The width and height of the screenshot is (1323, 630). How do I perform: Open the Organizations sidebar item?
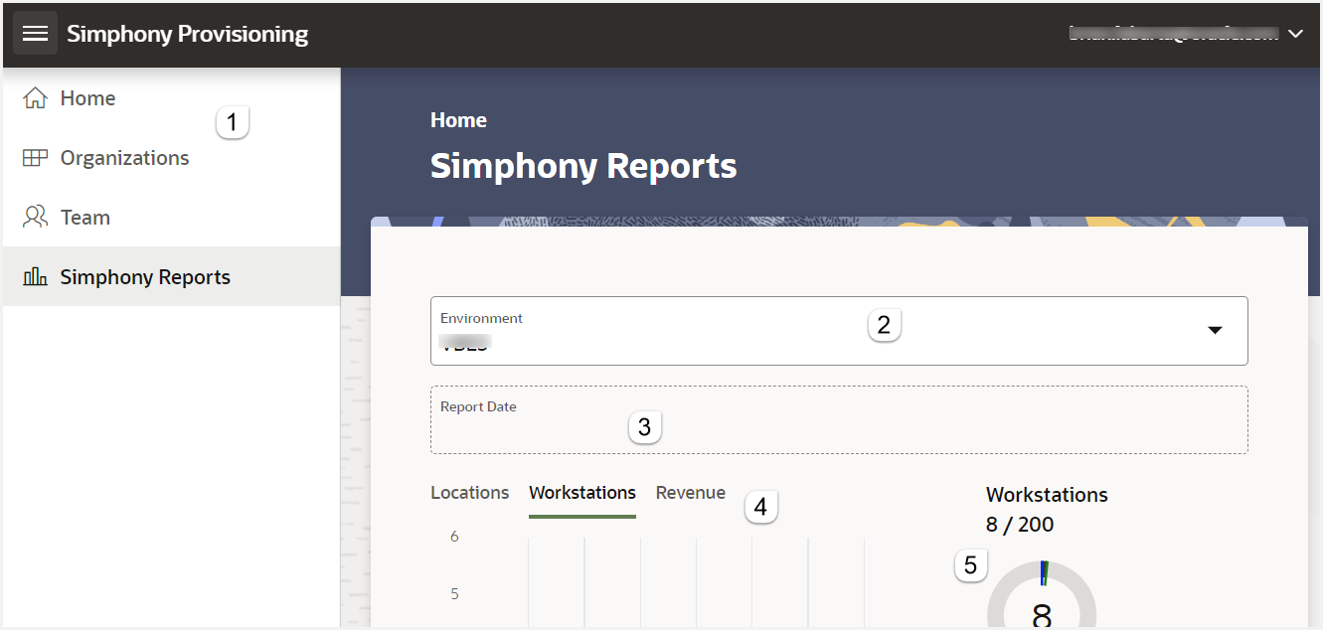[171, 158]
